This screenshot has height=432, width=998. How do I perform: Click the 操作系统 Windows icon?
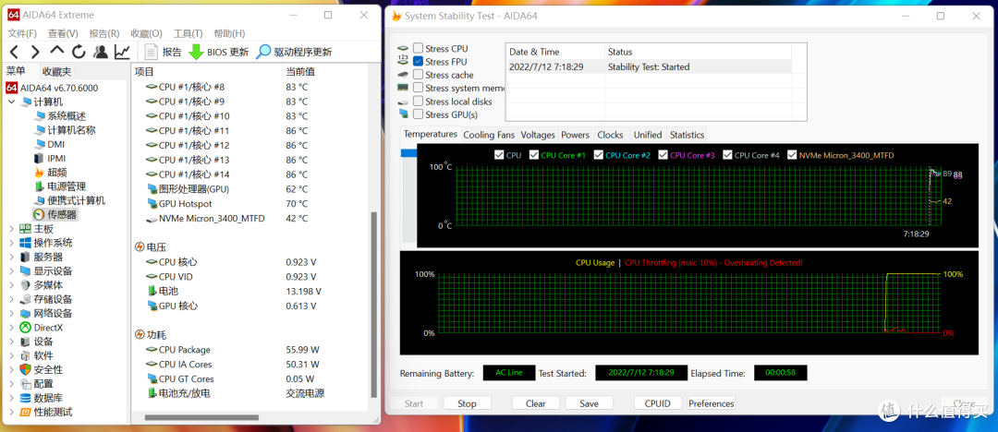tap(26, 243)
